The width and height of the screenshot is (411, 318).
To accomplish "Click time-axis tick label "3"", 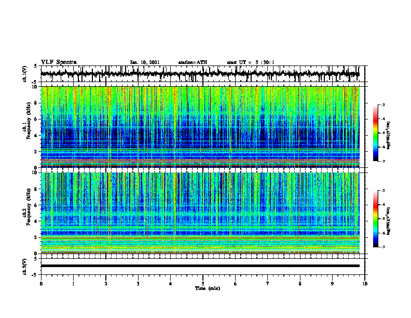I will point(138,284).
